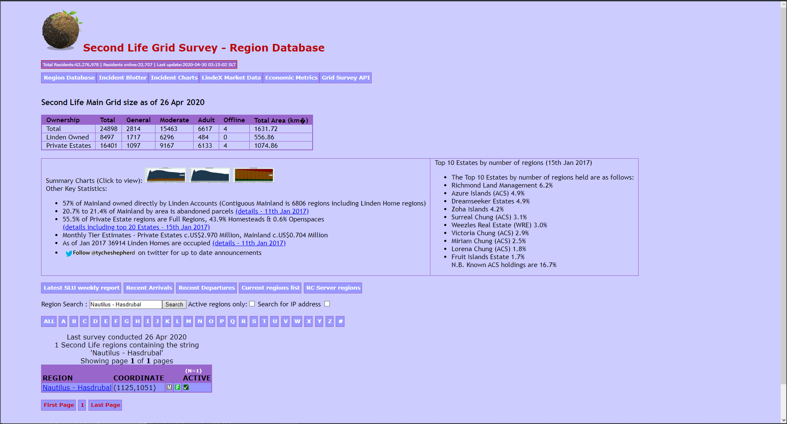Filter regions by ALL
Image resolution: width=787 pixels, height=424 pixels.
49,321
